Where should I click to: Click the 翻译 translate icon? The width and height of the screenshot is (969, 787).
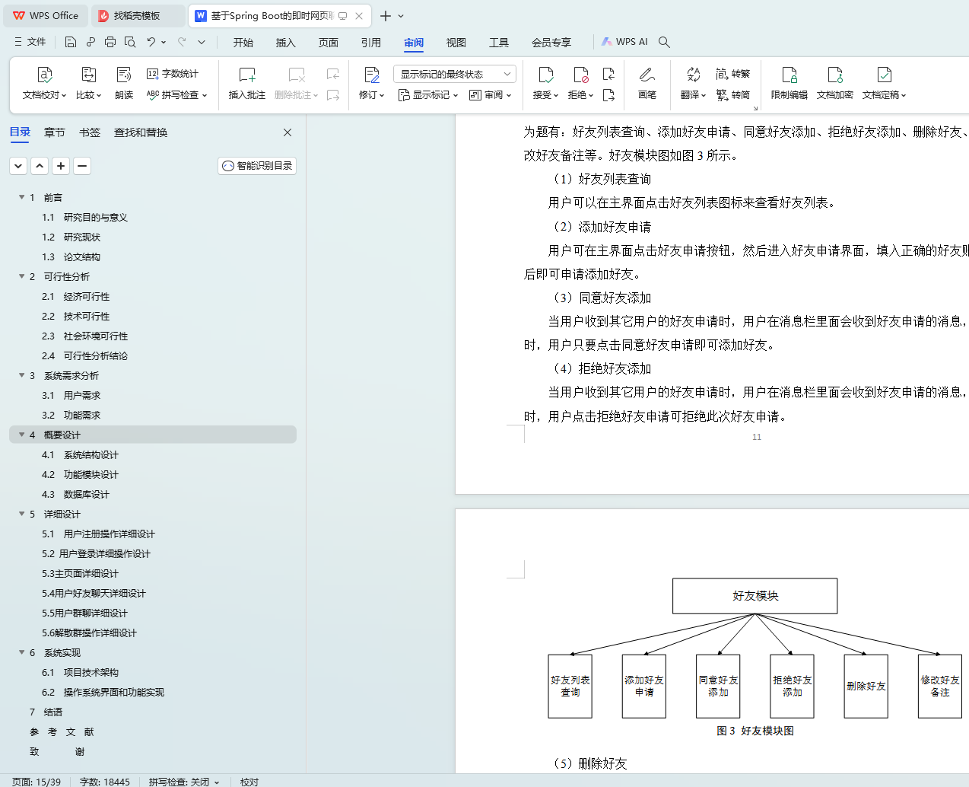pyautogui.click(x=694, y=75)
